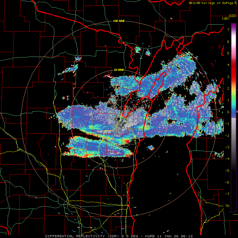Click the DZD product label
The image size is (238, 238).
click(232, 16)
